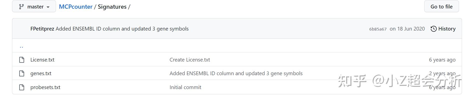Go up to parent directory
The height and width of the screenshot is (100, 474).
(21, 46)
